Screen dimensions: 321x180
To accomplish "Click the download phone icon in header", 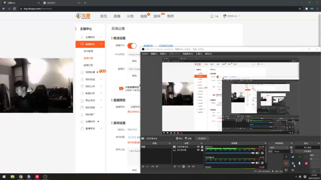I will coord(212,16).
